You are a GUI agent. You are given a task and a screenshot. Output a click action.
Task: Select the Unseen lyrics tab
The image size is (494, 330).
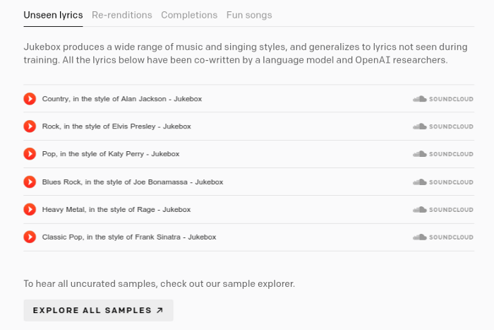point(53,15)
